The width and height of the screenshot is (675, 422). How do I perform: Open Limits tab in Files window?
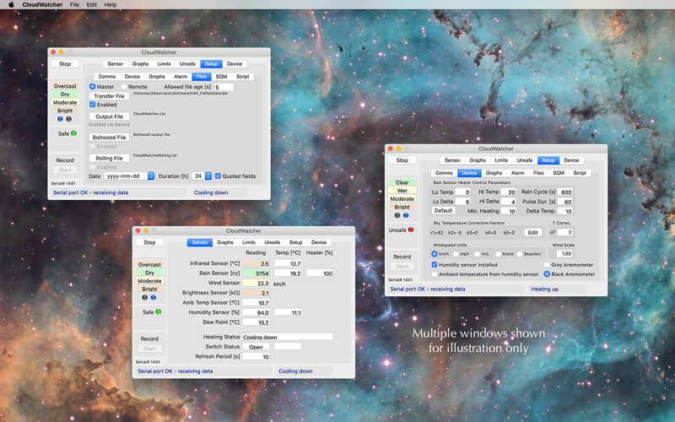[164, 64]
